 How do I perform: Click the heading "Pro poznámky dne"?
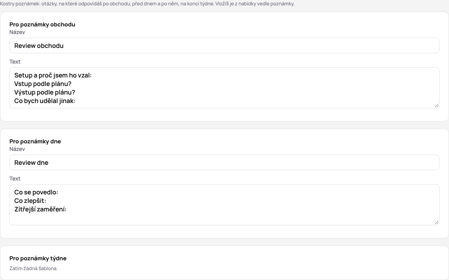coord(35,141)
